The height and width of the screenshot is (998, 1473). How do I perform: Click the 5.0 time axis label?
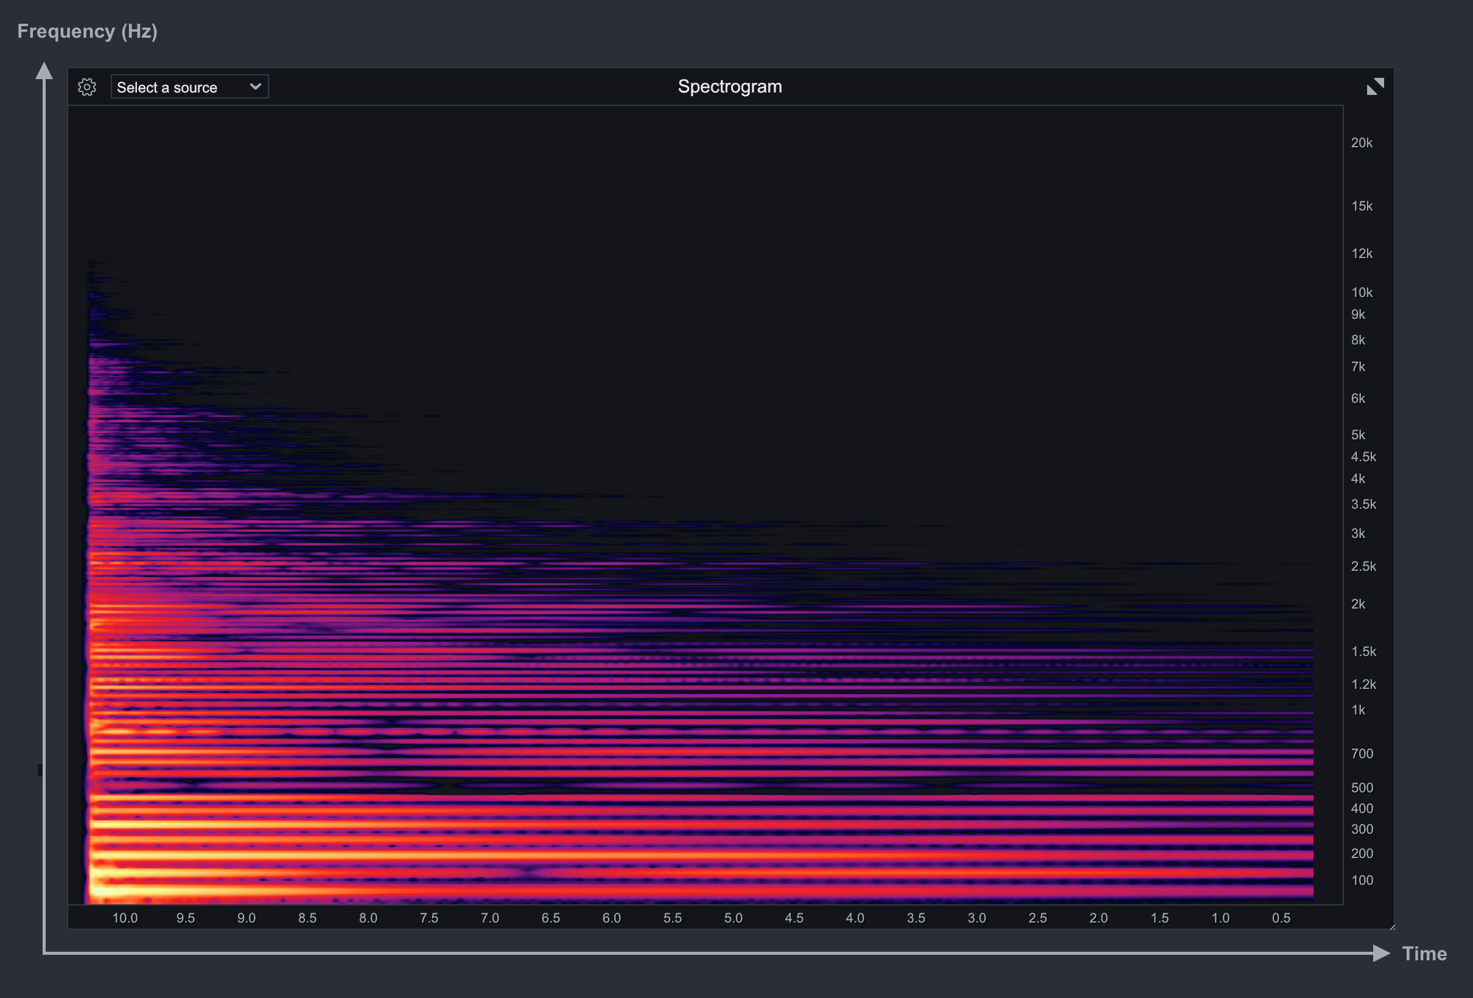click(733, 918)
